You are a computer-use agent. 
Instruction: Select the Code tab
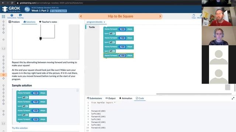[x=140, y=98]
